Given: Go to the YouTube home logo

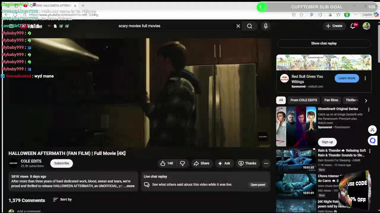Looking at the screenshot, I should [x=31, y=26].
